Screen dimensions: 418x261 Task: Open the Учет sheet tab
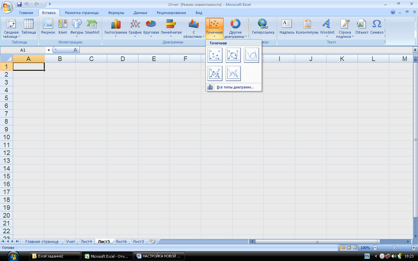[x=71, y=242]
